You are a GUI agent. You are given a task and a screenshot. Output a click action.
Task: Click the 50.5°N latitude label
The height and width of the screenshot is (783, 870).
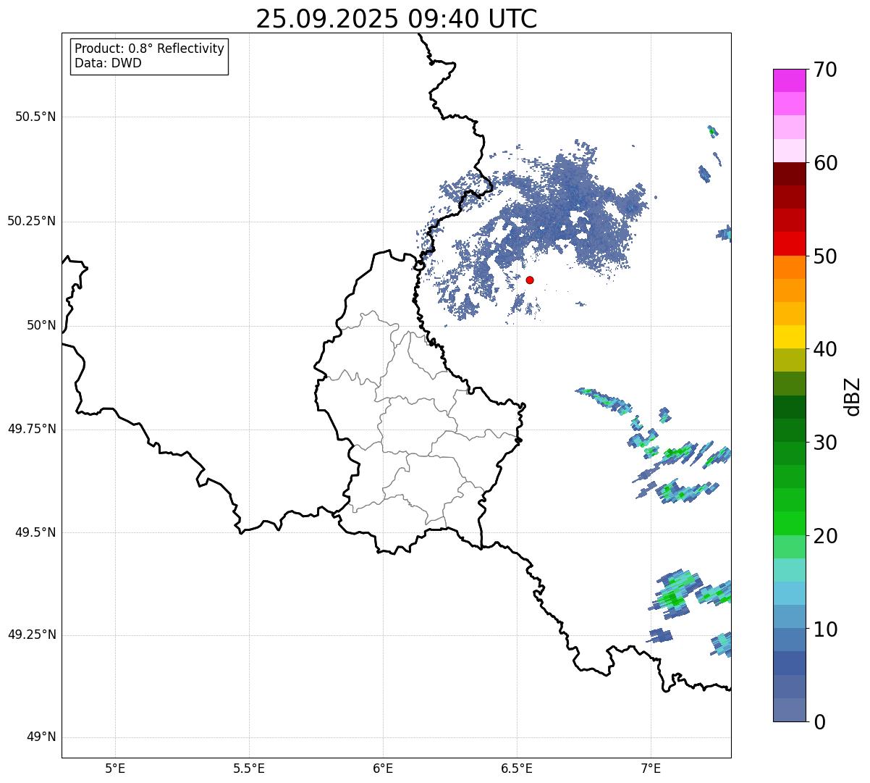coord(35,117)
